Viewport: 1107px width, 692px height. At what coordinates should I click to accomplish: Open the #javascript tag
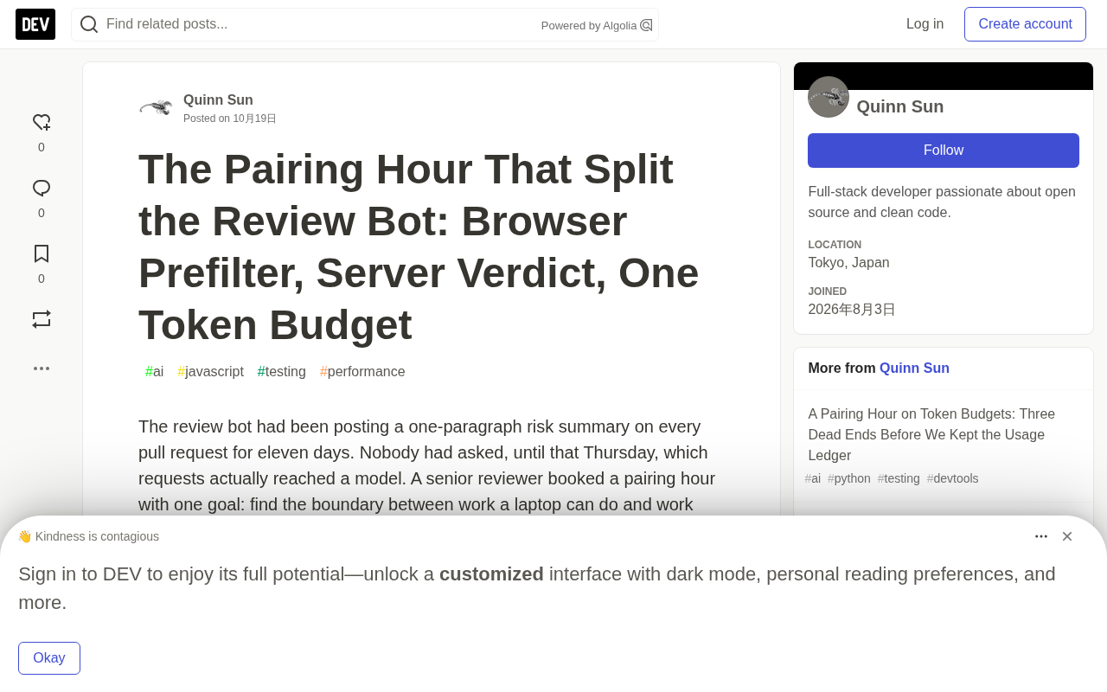[x=210, y=372]
